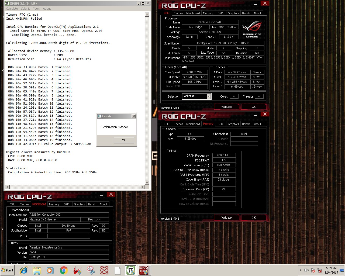Click Validate in the Memory CPU-Z window
Viewport: 345px width, 276px height.
coord(226,218)
